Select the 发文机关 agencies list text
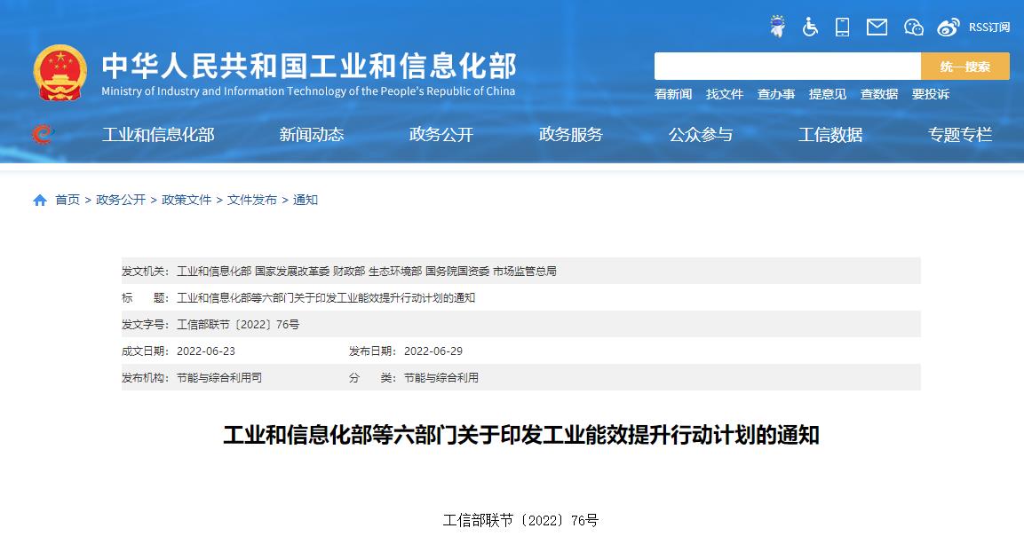 367,271
